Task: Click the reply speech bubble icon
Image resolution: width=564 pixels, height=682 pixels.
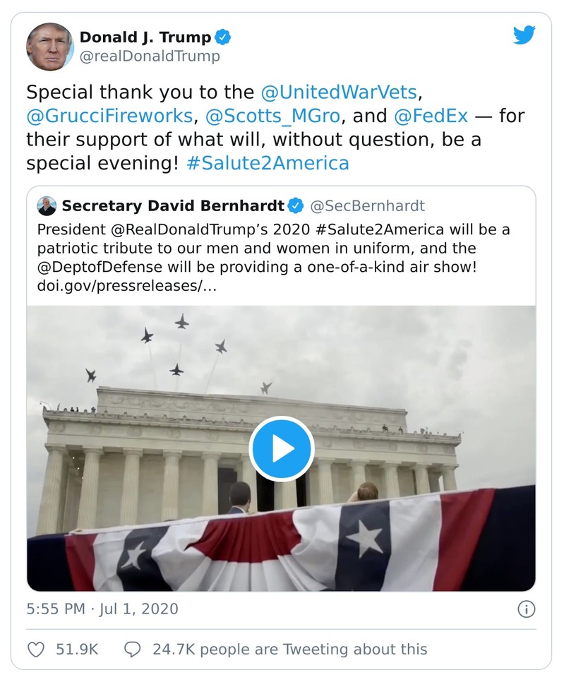Action: click(x=132, y=649)
